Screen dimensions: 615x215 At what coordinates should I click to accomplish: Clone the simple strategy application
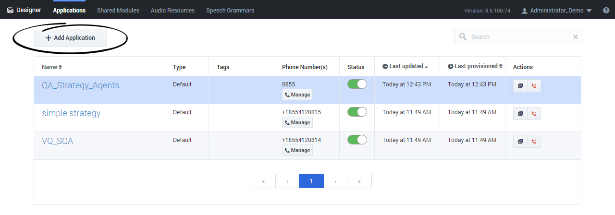520,114
